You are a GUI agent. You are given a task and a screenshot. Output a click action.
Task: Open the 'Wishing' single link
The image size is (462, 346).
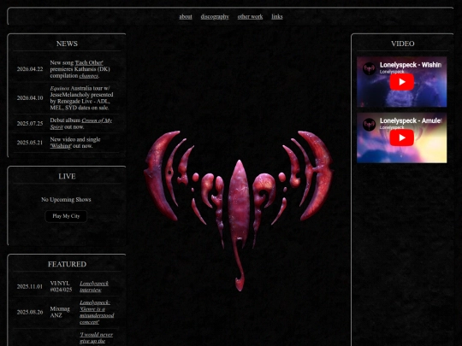coord(61,146)
